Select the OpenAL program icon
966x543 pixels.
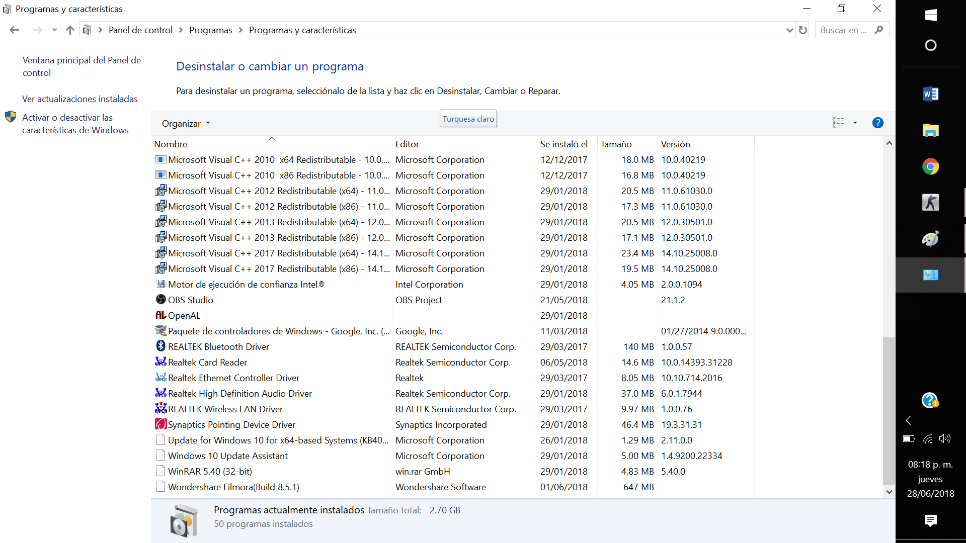(160, 315)
